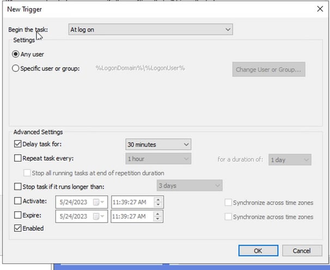Click the %LogonDomain%\%LogonUser% text

(x=140, y=68)
